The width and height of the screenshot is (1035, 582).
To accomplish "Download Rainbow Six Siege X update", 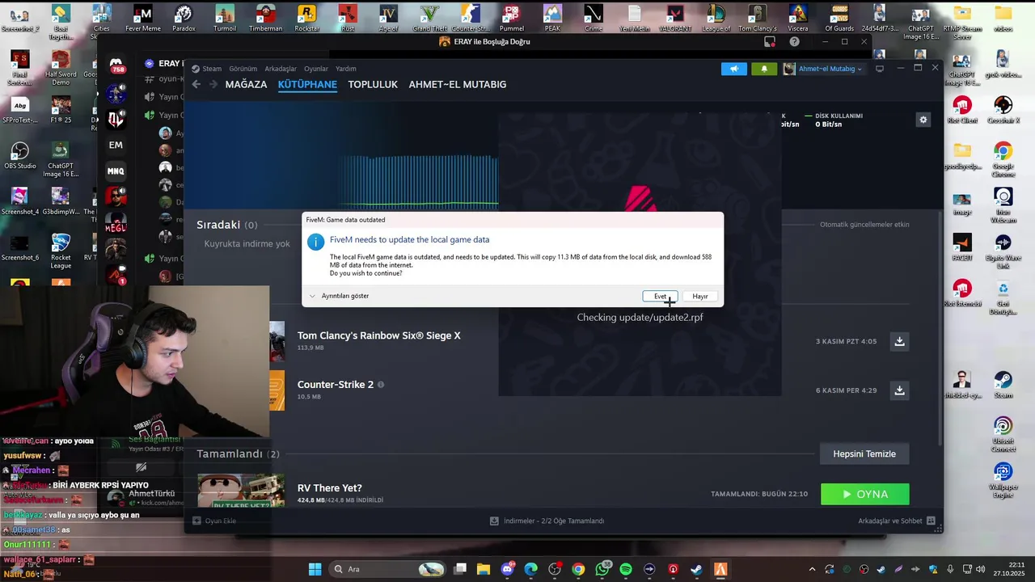I will click(x=899, y=342).
